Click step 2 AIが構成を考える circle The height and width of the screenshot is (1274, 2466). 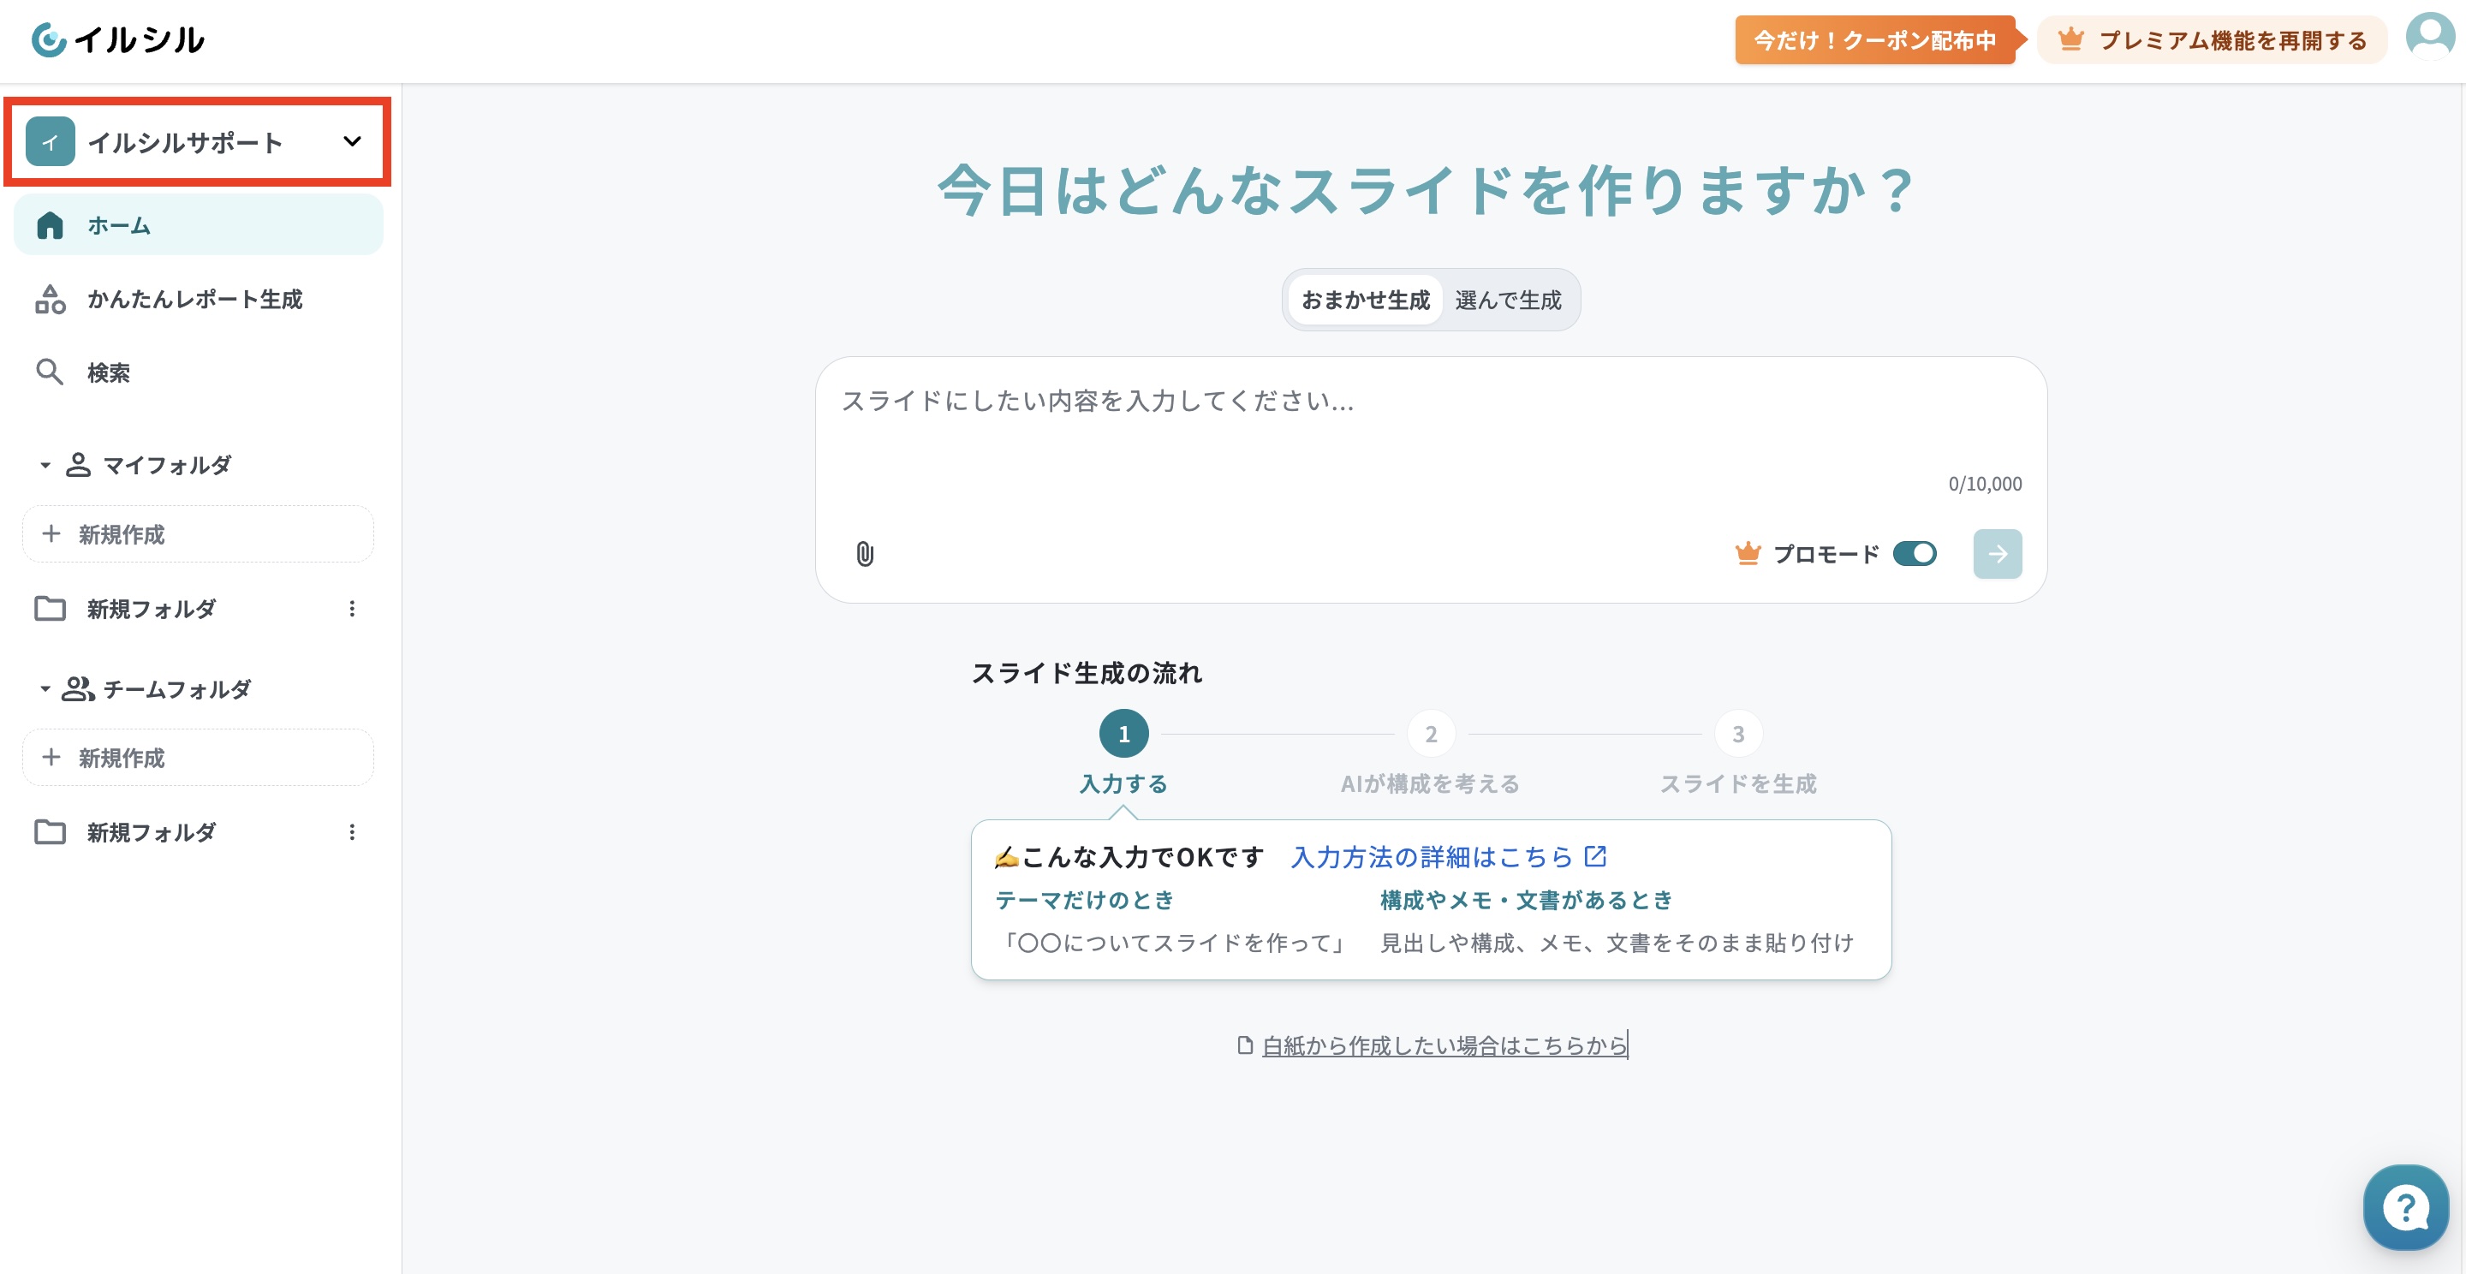click(x=1431, y=734)
